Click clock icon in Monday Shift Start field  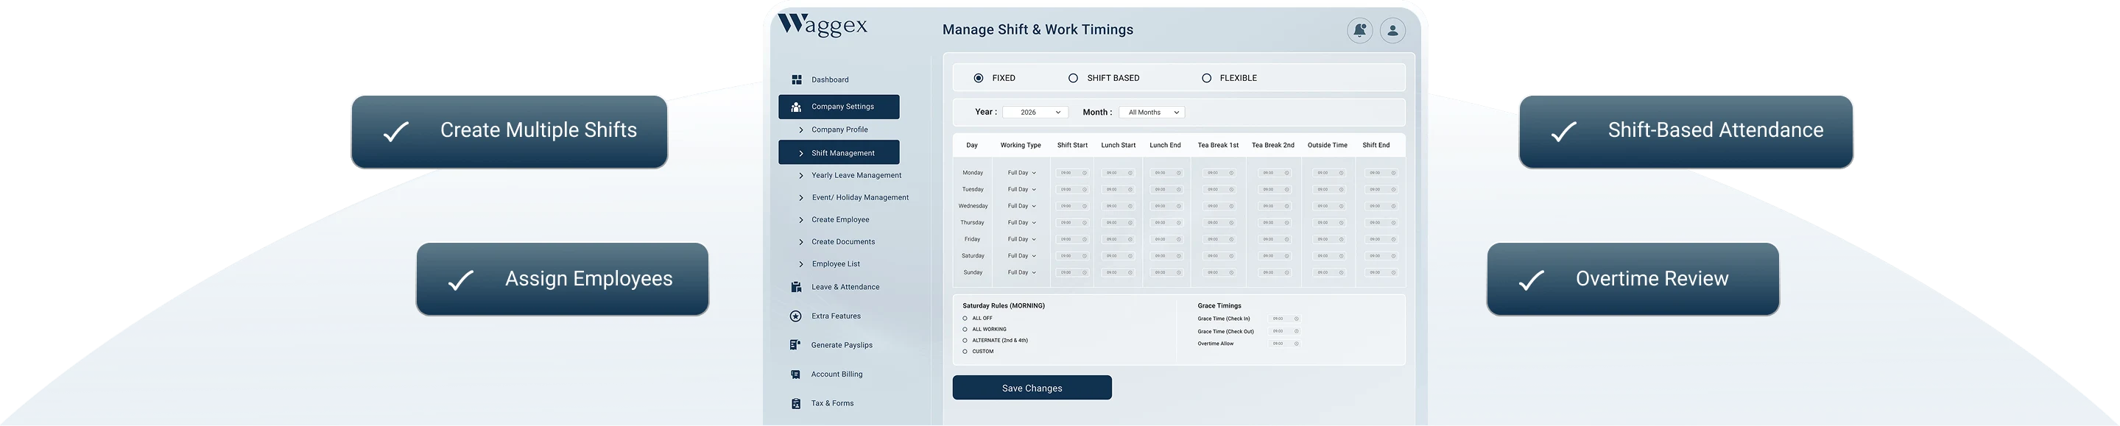[x=1084, y=173]
